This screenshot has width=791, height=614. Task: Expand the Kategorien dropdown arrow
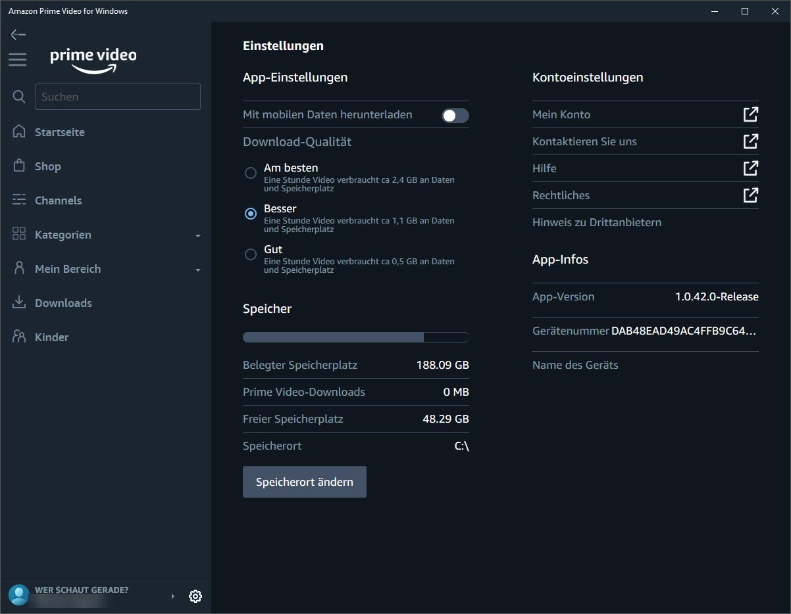(x=198, y=235)
